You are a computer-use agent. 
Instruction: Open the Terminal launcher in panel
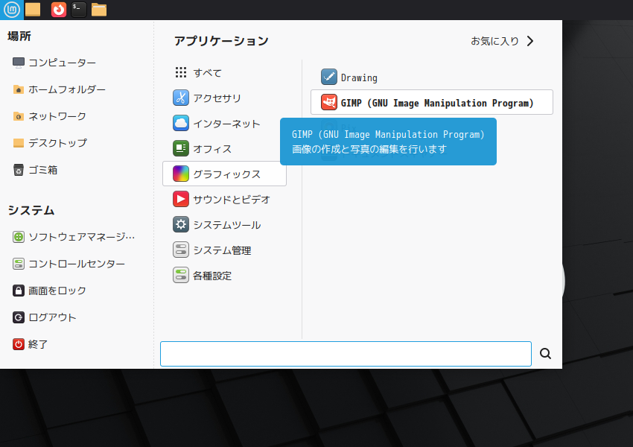coord(79,9)
